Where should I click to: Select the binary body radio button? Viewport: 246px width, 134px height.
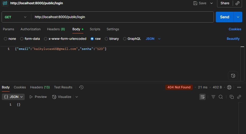(x=106, y=39)
